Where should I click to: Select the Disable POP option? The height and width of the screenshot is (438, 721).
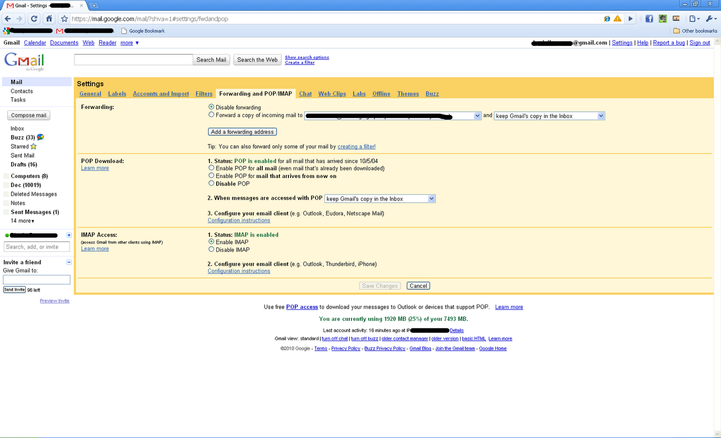coord(211,183)
